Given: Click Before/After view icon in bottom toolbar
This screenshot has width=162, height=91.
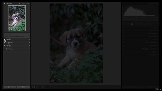Looking at the screenshot, I should tap(43, 87).
